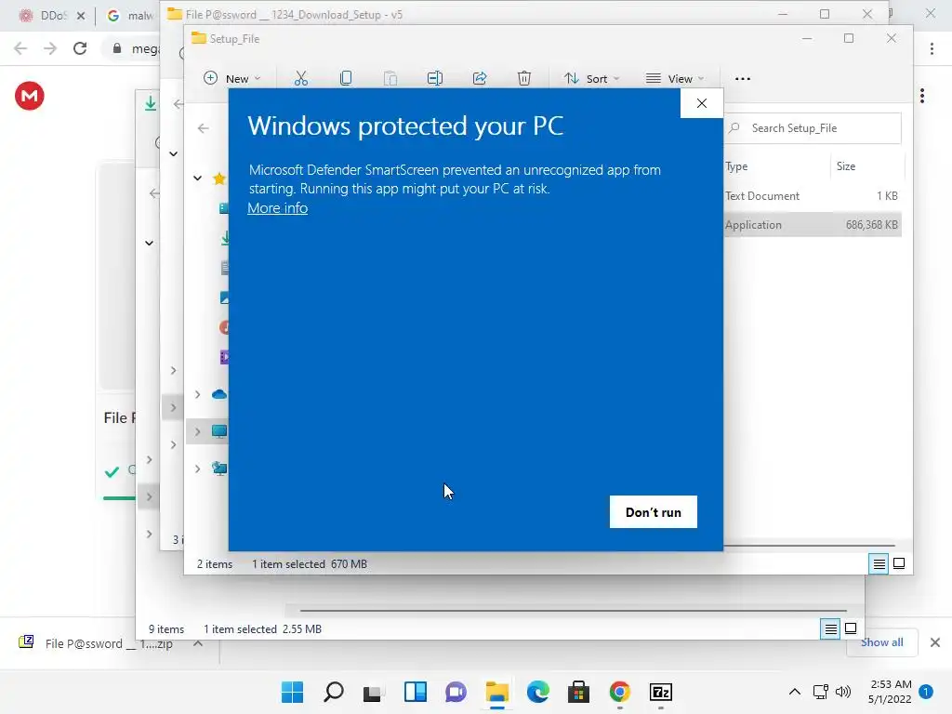This screenshot has height=714, width=952.
Task: Open MEGA page three-dot options menu
Action: [922, 96]
